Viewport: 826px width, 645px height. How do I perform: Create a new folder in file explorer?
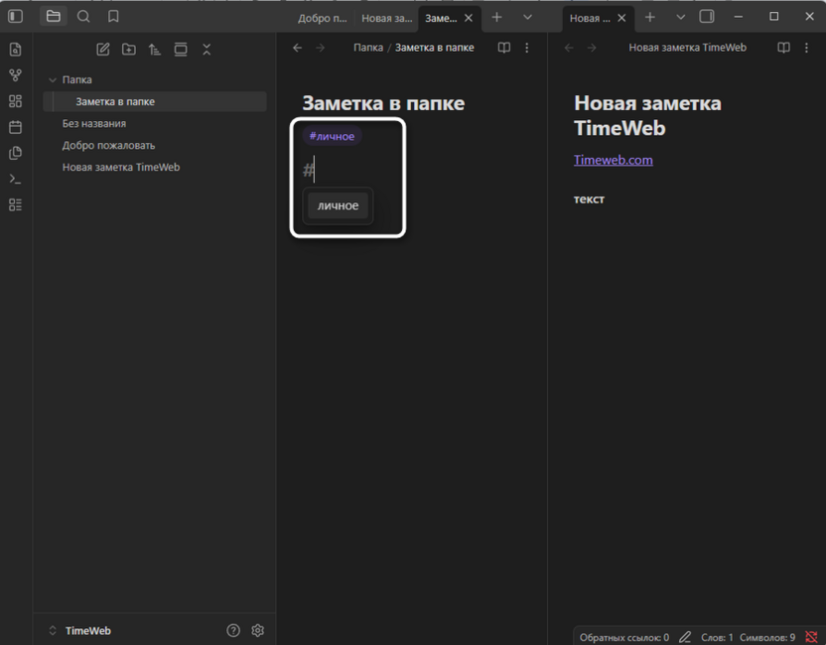[x=129, y=50]
